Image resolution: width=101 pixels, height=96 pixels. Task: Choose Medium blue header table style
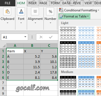[86, 82]
